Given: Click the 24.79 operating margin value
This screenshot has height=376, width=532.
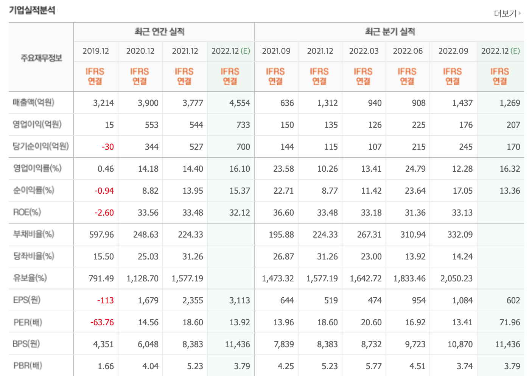Looking at the screenshot, I should coord(415,169).
